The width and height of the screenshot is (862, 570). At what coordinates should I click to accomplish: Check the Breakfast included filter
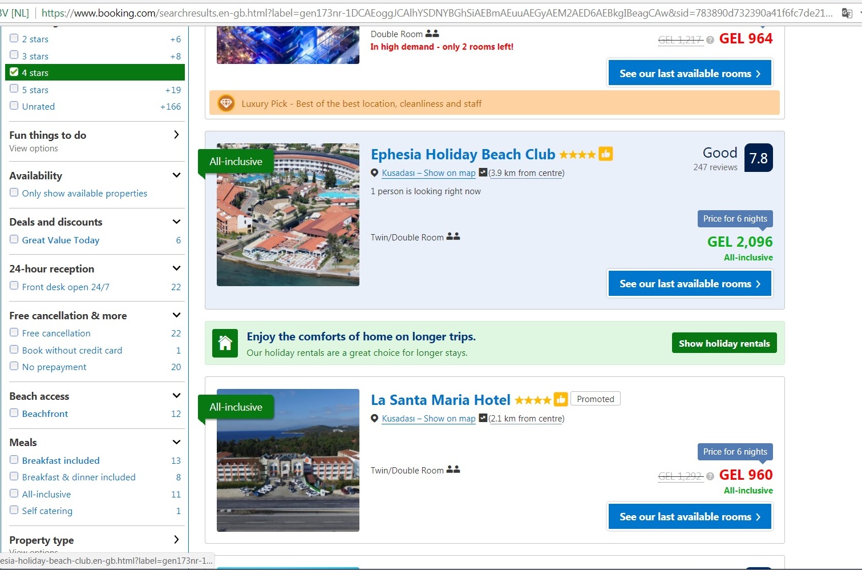pyautogui.click(x=14, y=459)
